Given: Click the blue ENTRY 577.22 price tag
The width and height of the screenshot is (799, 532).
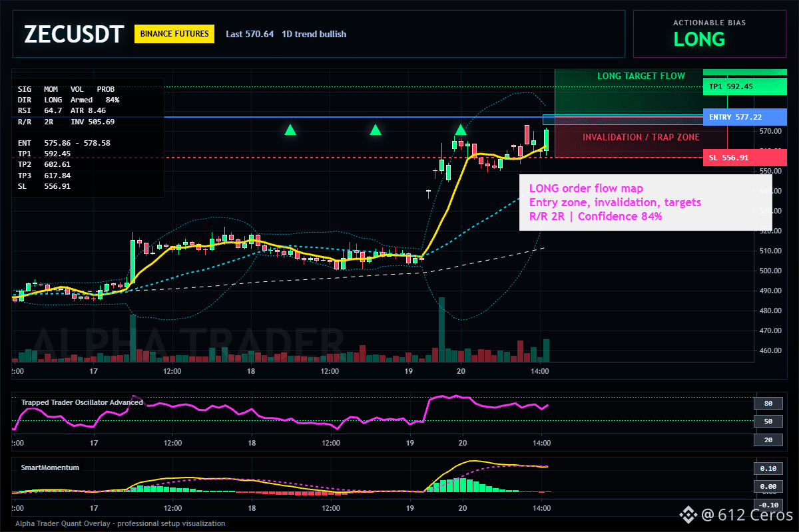Looking at the screenshot, I should [744, 116].
